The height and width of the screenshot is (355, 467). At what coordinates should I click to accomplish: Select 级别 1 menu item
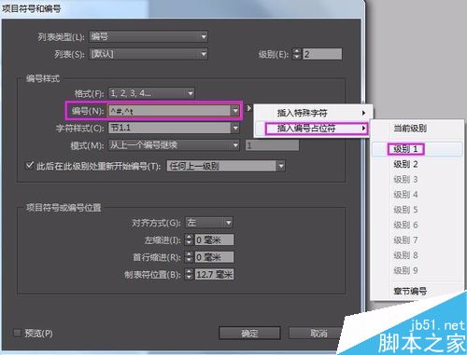click(417, 149)
